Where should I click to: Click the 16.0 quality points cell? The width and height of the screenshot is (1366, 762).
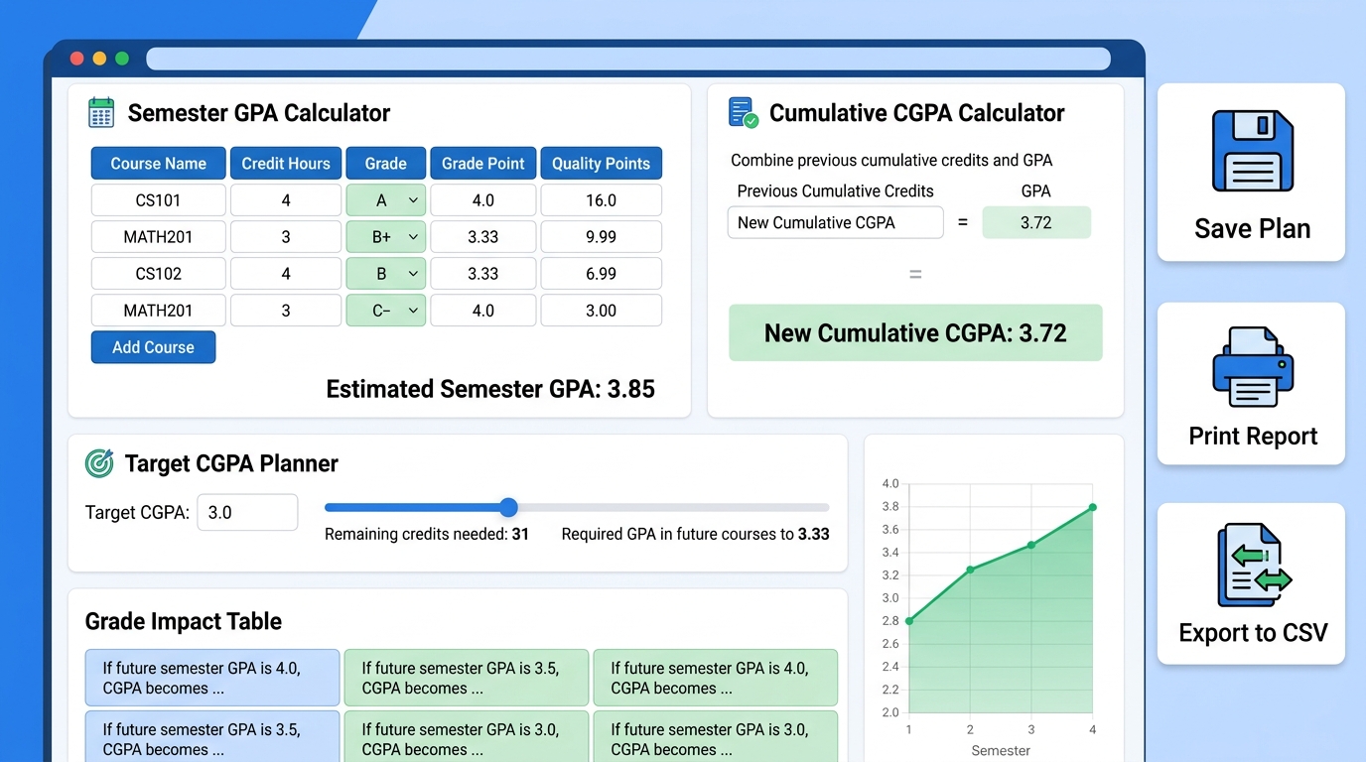point(601,200)
